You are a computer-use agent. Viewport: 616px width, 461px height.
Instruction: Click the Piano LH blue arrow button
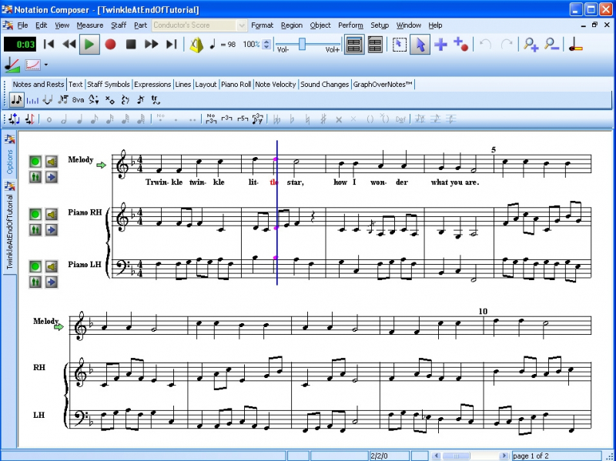tap(52, 282)
